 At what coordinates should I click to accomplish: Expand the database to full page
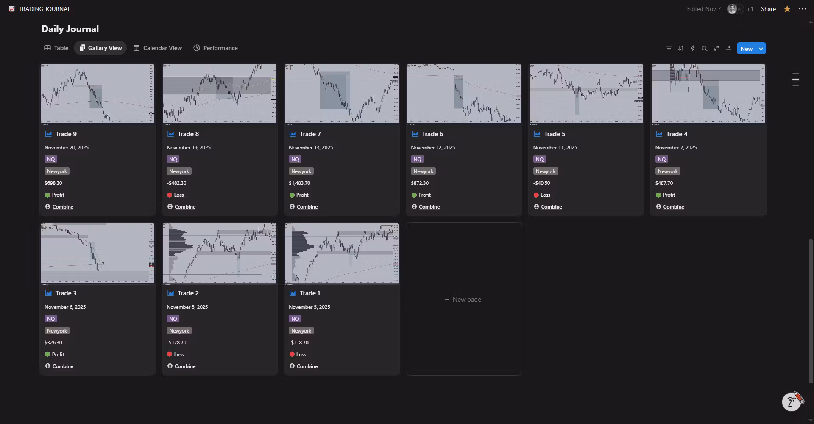(x=716, y=48)
